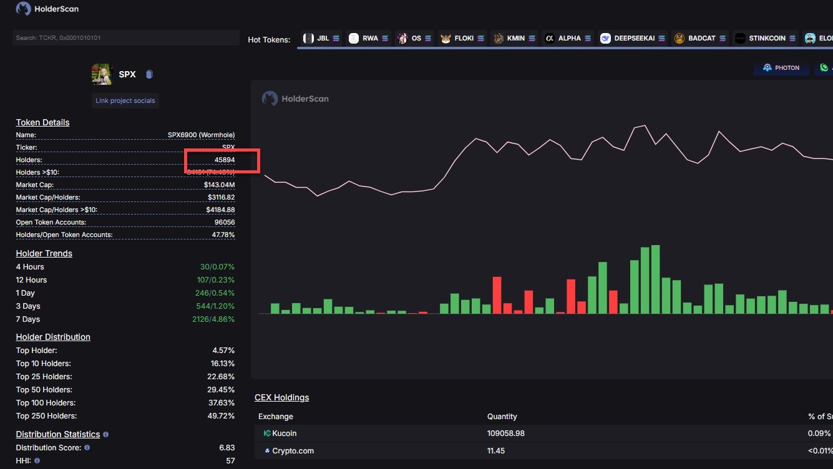Click the token search input field
Image resolution: width=833 pixels, height=469 pixels.
pyautogui.click(x=125, y=38)
